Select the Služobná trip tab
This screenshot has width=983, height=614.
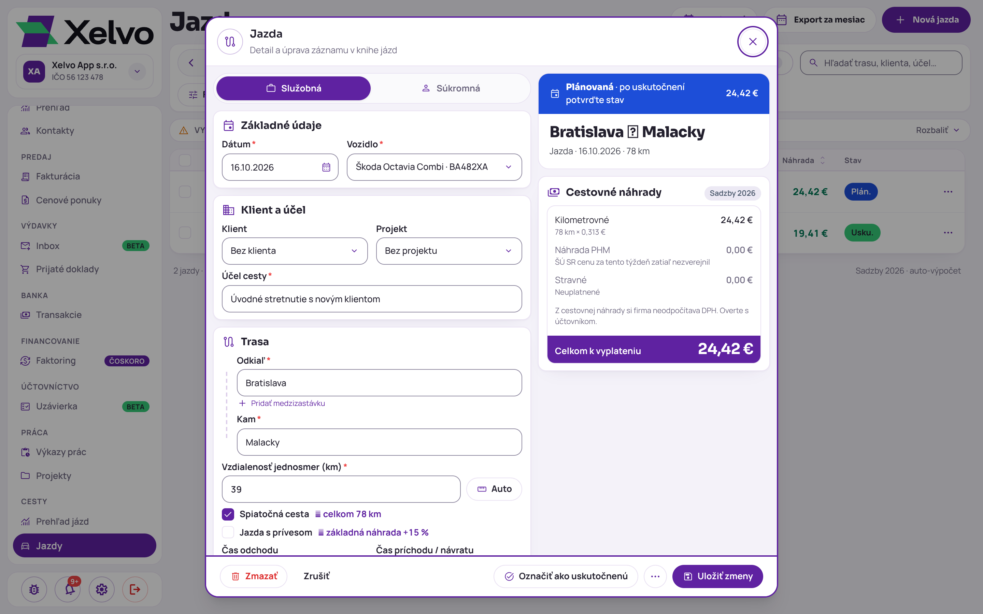[x=293, y=88]
